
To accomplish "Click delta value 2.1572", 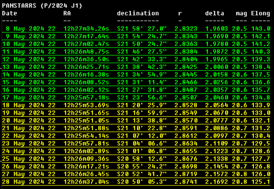I will tap(217, 174).
